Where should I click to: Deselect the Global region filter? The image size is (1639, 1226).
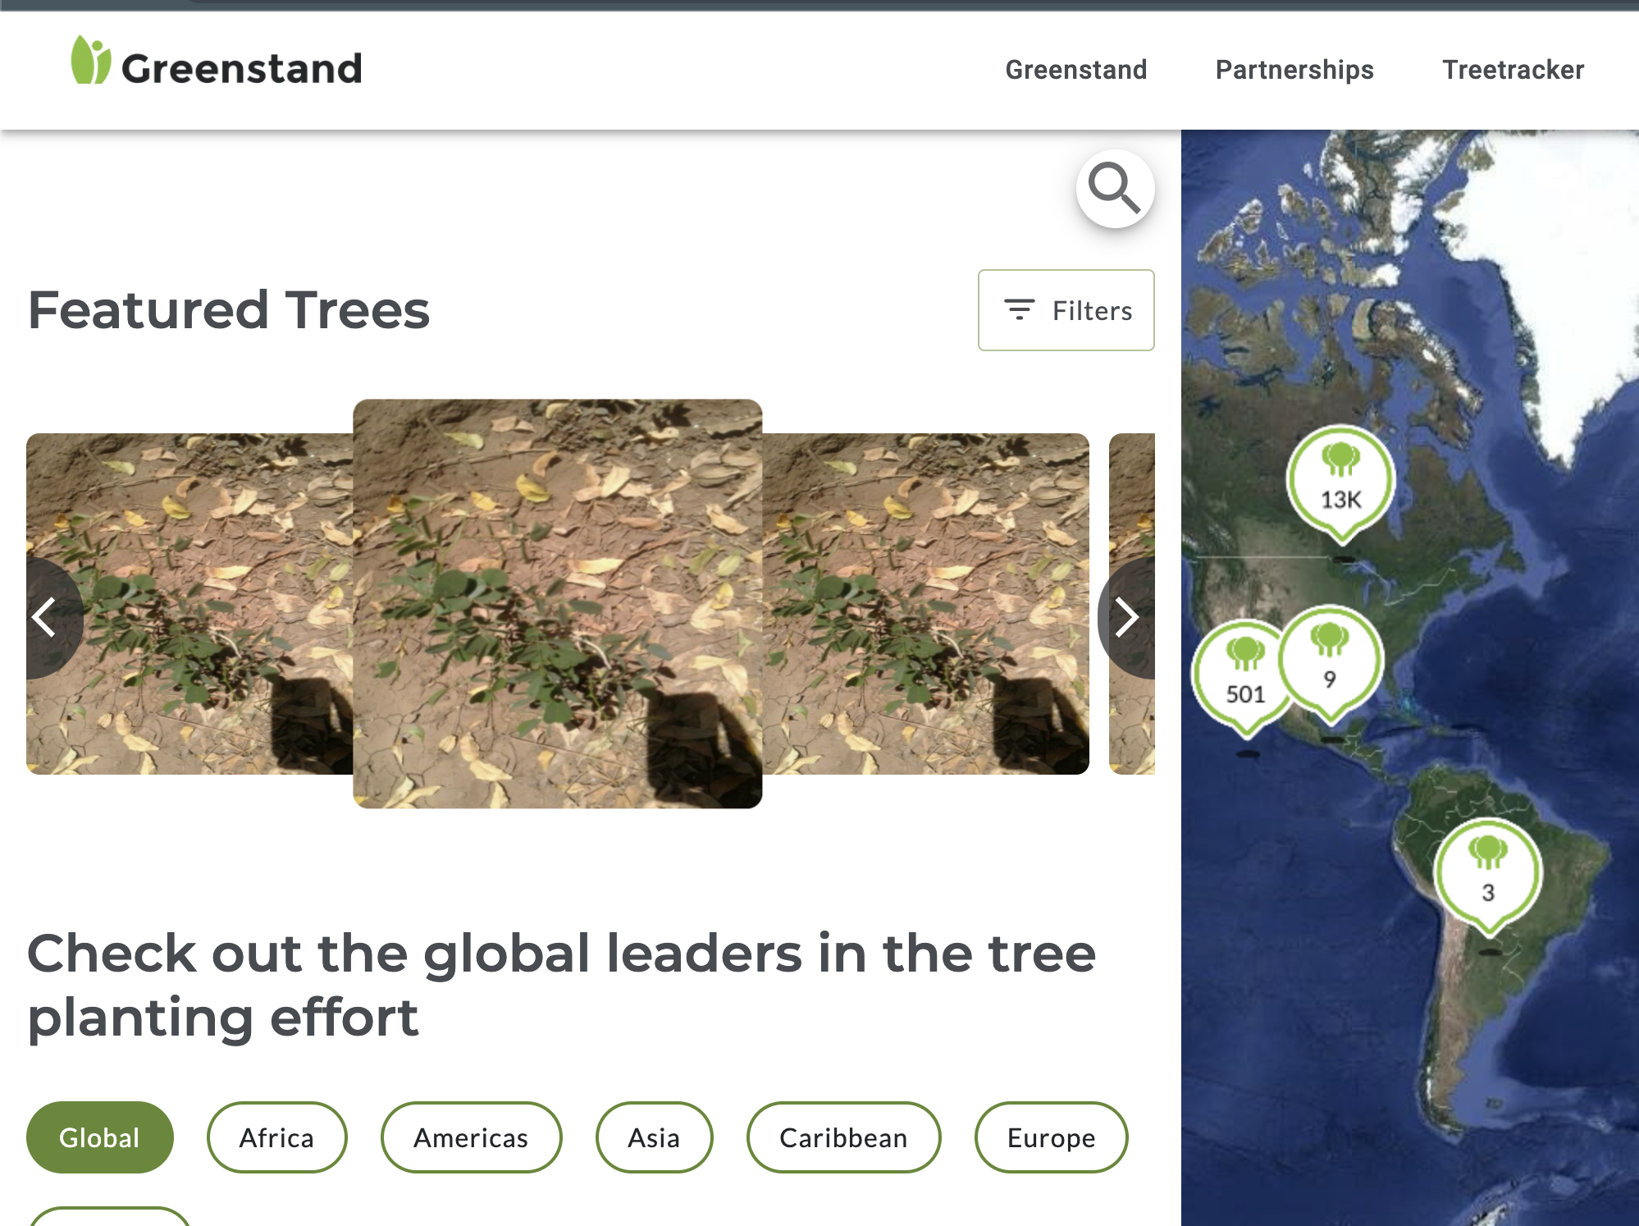99,1137
